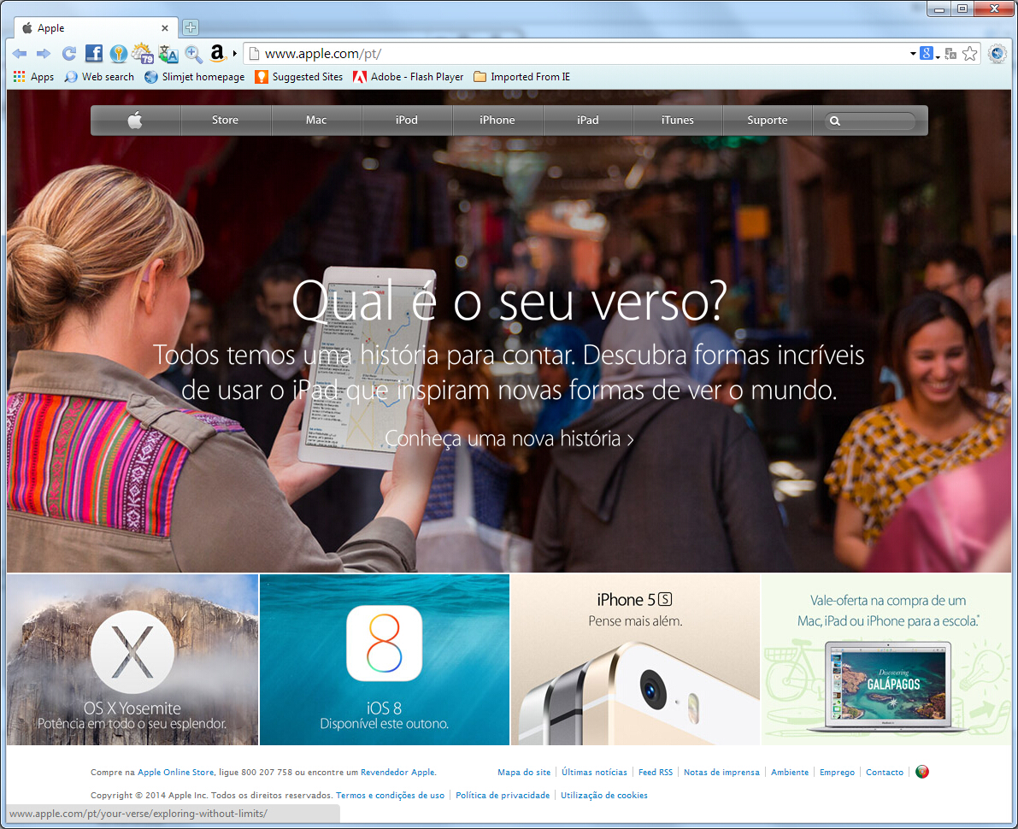The height and width of the screenshot is (829, 1018).
Task: Open the Facebook toolbar shortcut
Action: (94, 53)
